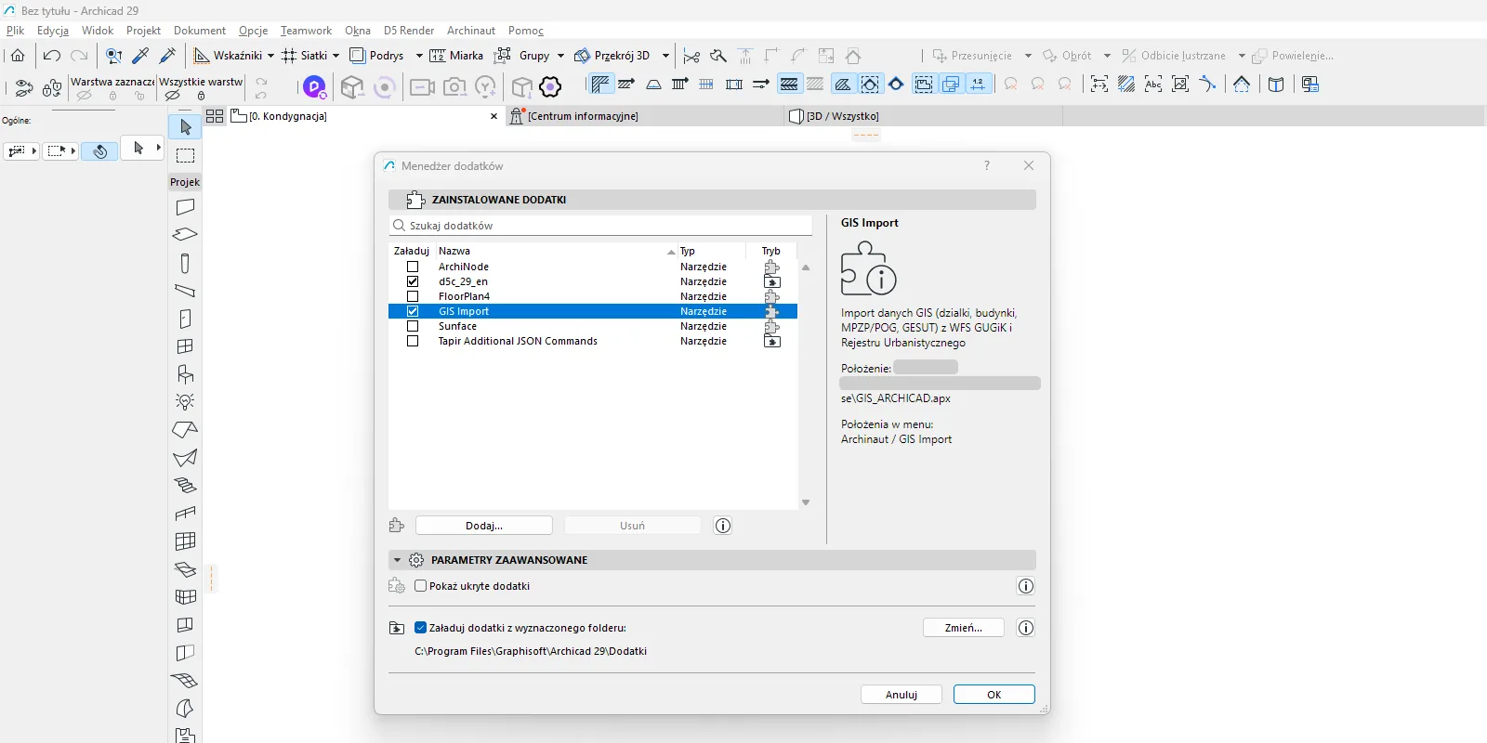The image size is (1487, 743).
Task: Collapse the Parametry zaawansowane section
Action: tap(397, 560)
